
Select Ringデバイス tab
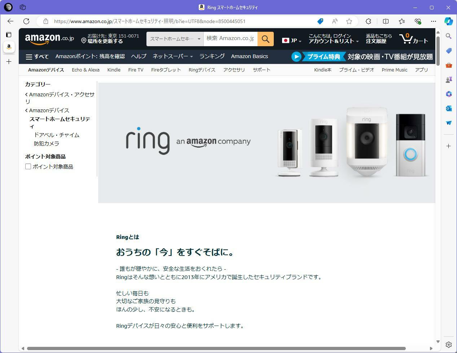tap(202, 70)
